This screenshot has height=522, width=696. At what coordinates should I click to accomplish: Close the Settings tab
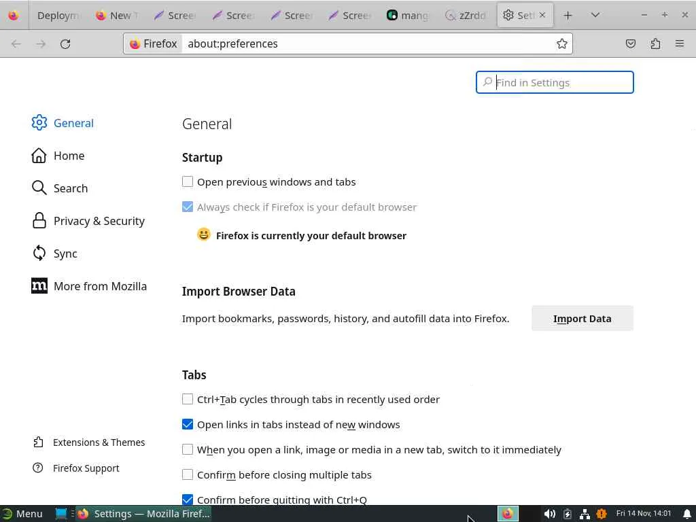(x=542, y=15)
